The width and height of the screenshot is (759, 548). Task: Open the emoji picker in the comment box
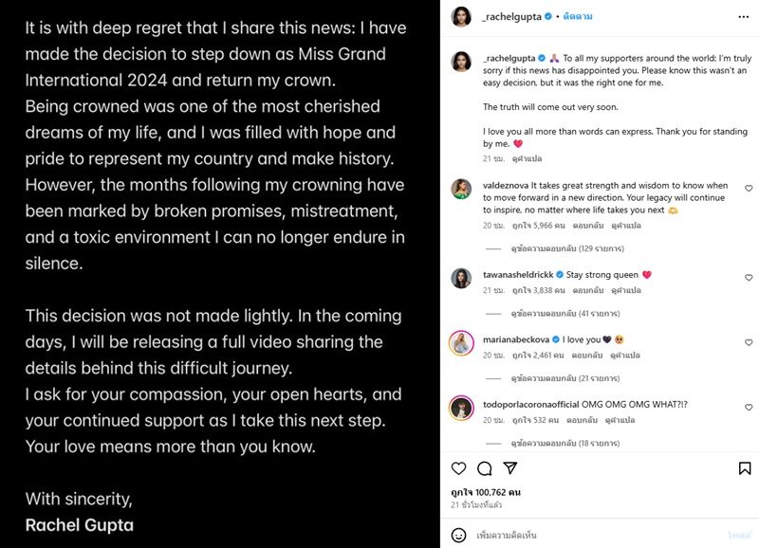tap(459, 535)
